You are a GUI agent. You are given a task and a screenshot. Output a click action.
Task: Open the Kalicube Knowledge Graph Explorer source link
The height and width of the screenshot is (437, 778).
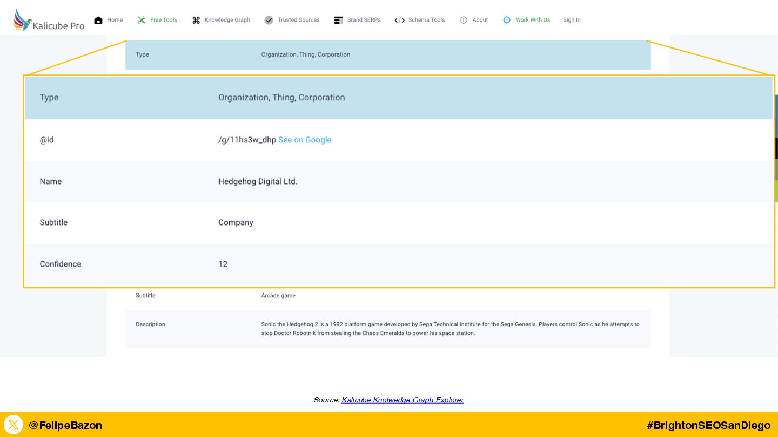[x=403, y=400]
